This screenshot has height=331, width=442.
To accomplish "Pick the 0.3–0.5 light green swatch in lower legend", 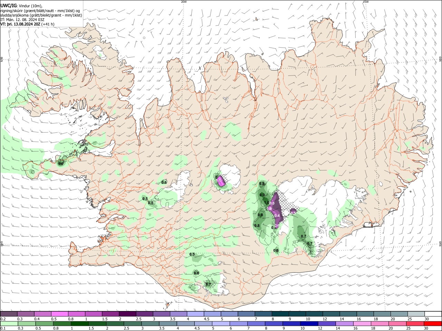I will (26, 324).
